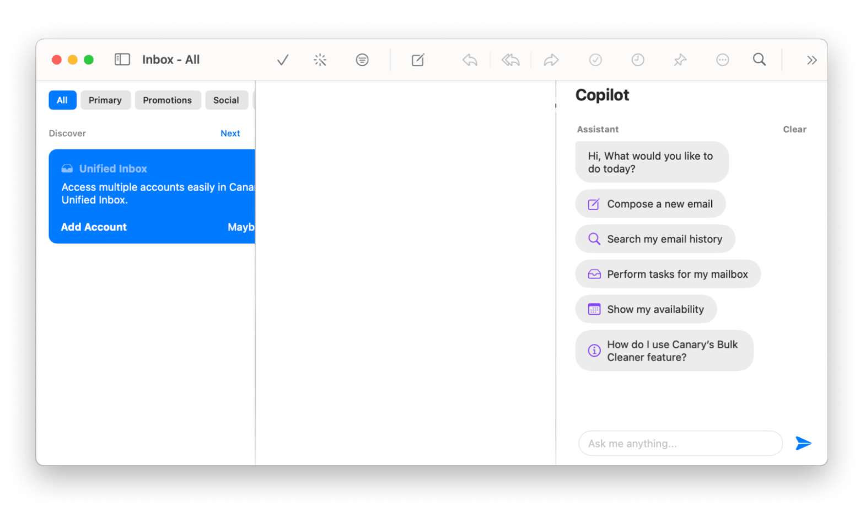Click the filter lines circle icon
860x517 pixels.
(x=362, y=60)
